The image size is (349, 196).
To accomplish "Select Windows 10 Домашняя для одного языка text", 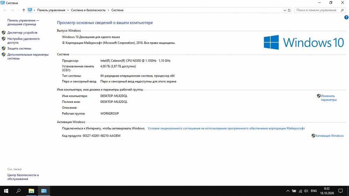I will click(91, 37).
